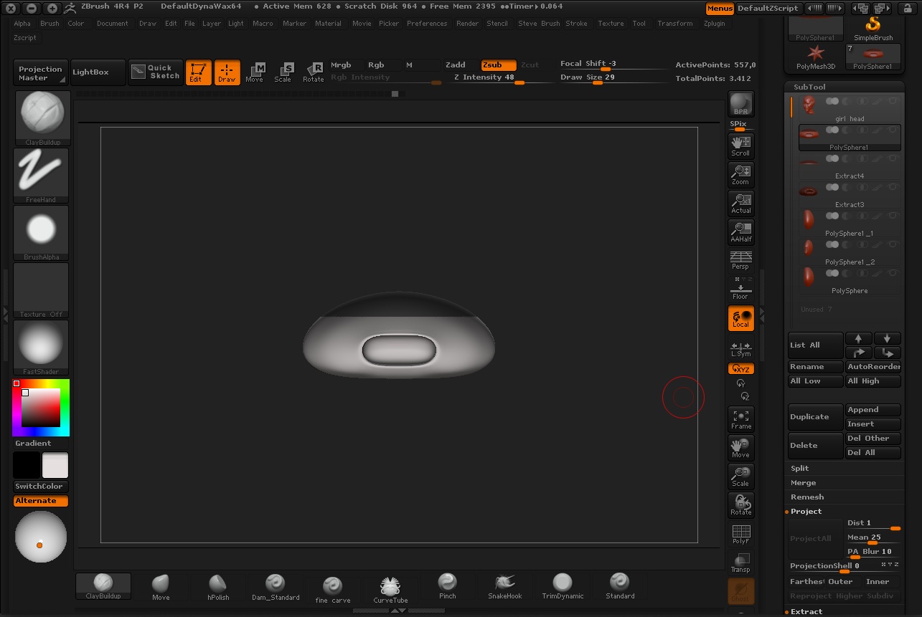Pick the hPolish brush
The height and width of the screenshot is (617, 922).
point(218,587)
